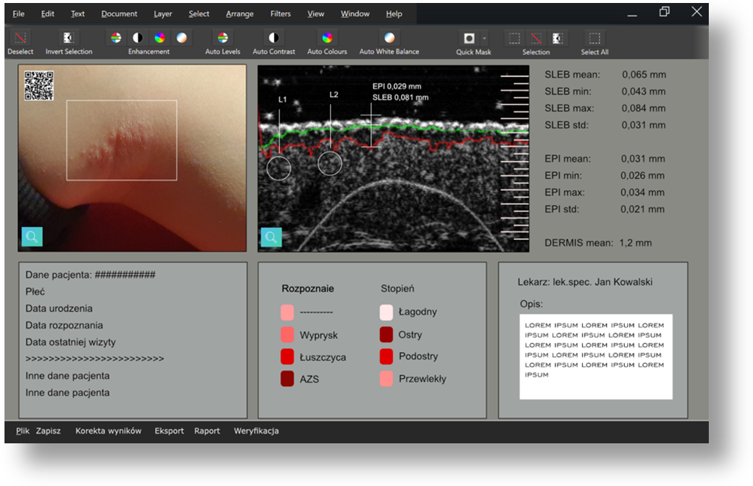This screenshot has height=486, width=753.
Task: Expand the Quick Mask dropdown arrow
Action: [484, 38]
